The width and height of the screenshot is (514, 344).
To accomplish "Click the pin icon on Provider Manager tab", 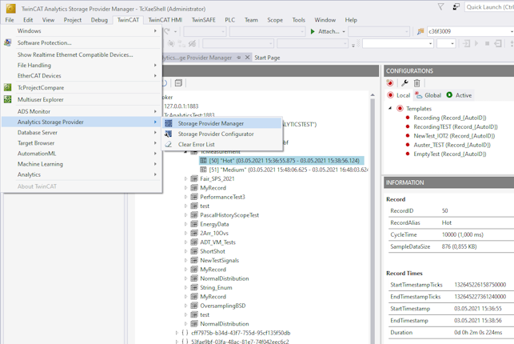I will (x=239, y=58).
